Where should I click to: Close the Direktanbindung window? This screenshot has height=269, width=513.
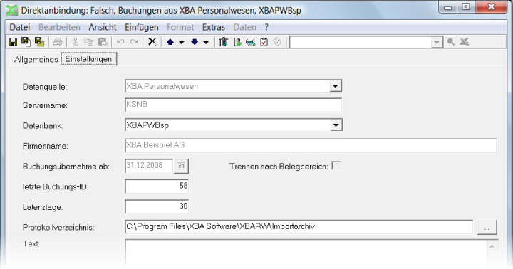(x=492, y=6)
